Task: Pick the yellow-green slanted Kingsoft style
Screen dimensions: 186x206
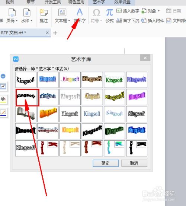Action: [115, 97]
